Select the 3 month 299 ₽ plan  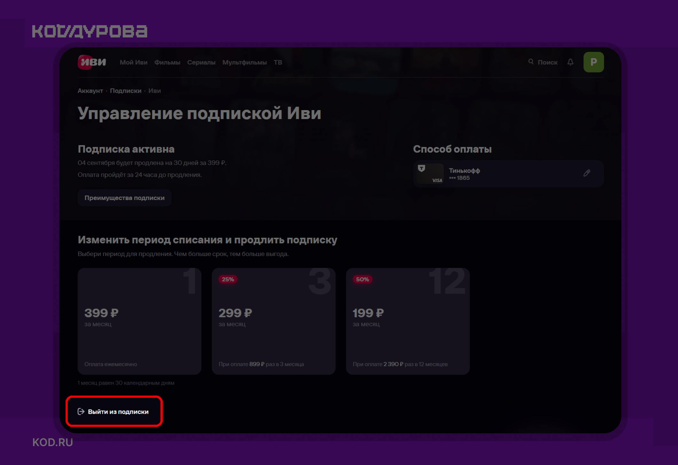[x=274, y=321]
